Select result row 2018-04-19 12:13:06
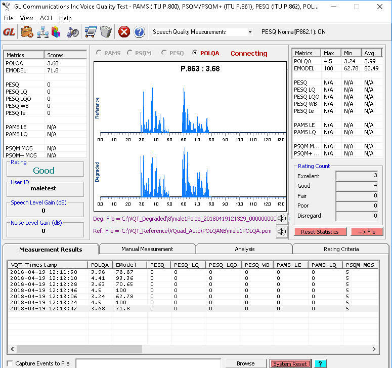Image resolution: width=392 pixels, height=368 pixels. pyautogui.click(x=193, y=296)
